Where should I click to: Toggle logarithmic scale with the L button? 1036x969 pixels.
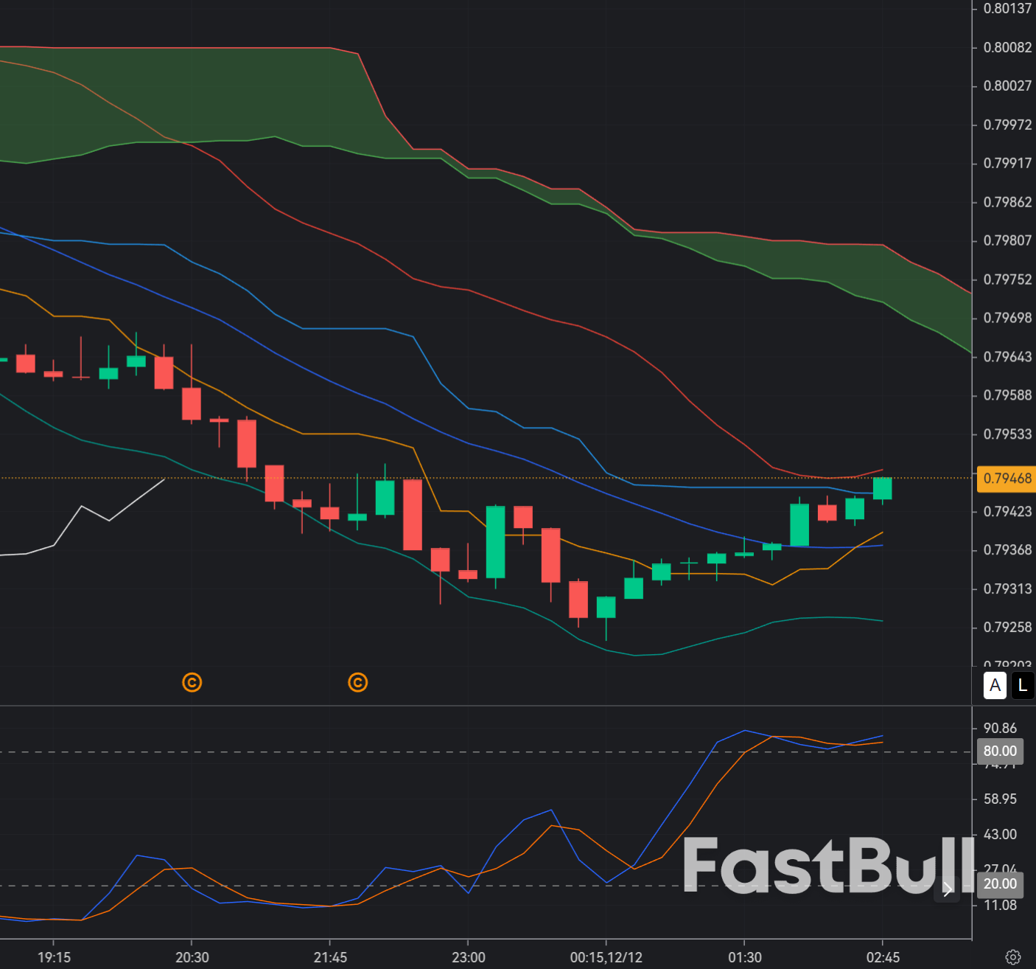[1023, 686]
